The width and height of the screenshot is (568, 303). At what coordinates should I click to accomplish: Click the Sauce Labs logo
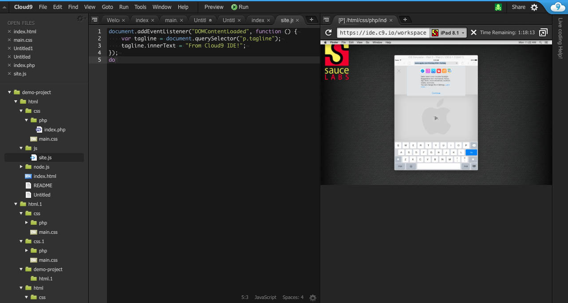pyautogui.click(x=337, y=62)
